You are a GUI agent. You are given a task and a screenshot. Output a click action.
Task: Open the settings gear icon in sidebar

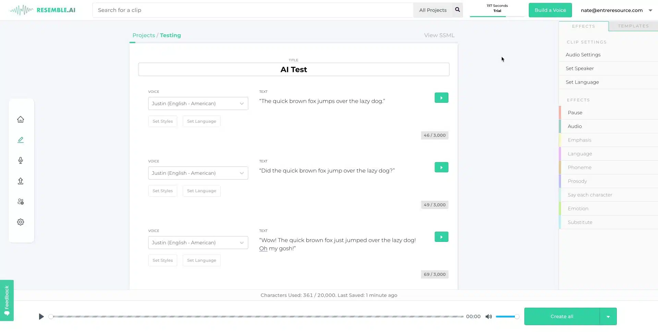click(x=21, y=222)
